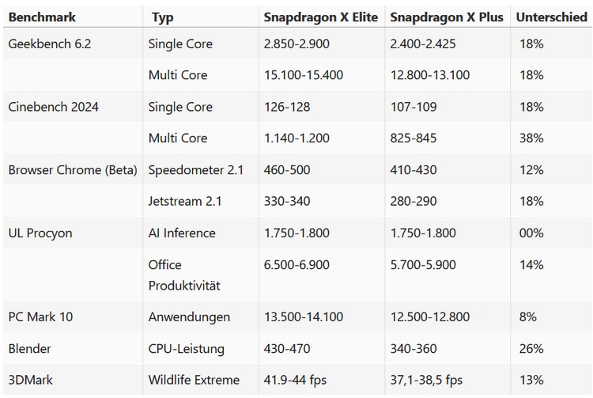This screenshot has height=398, width=593.
Task: Select the "Geekbench 6.2" benchmark cell
Action: [x=49, y=44]
